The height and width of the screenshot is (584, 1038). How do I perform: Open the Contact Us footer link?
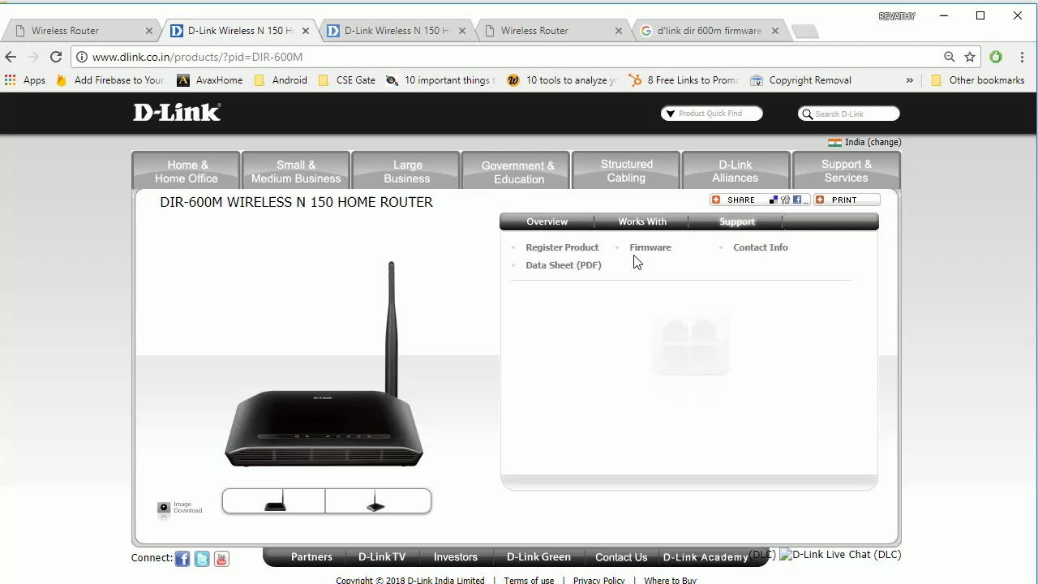621,557
